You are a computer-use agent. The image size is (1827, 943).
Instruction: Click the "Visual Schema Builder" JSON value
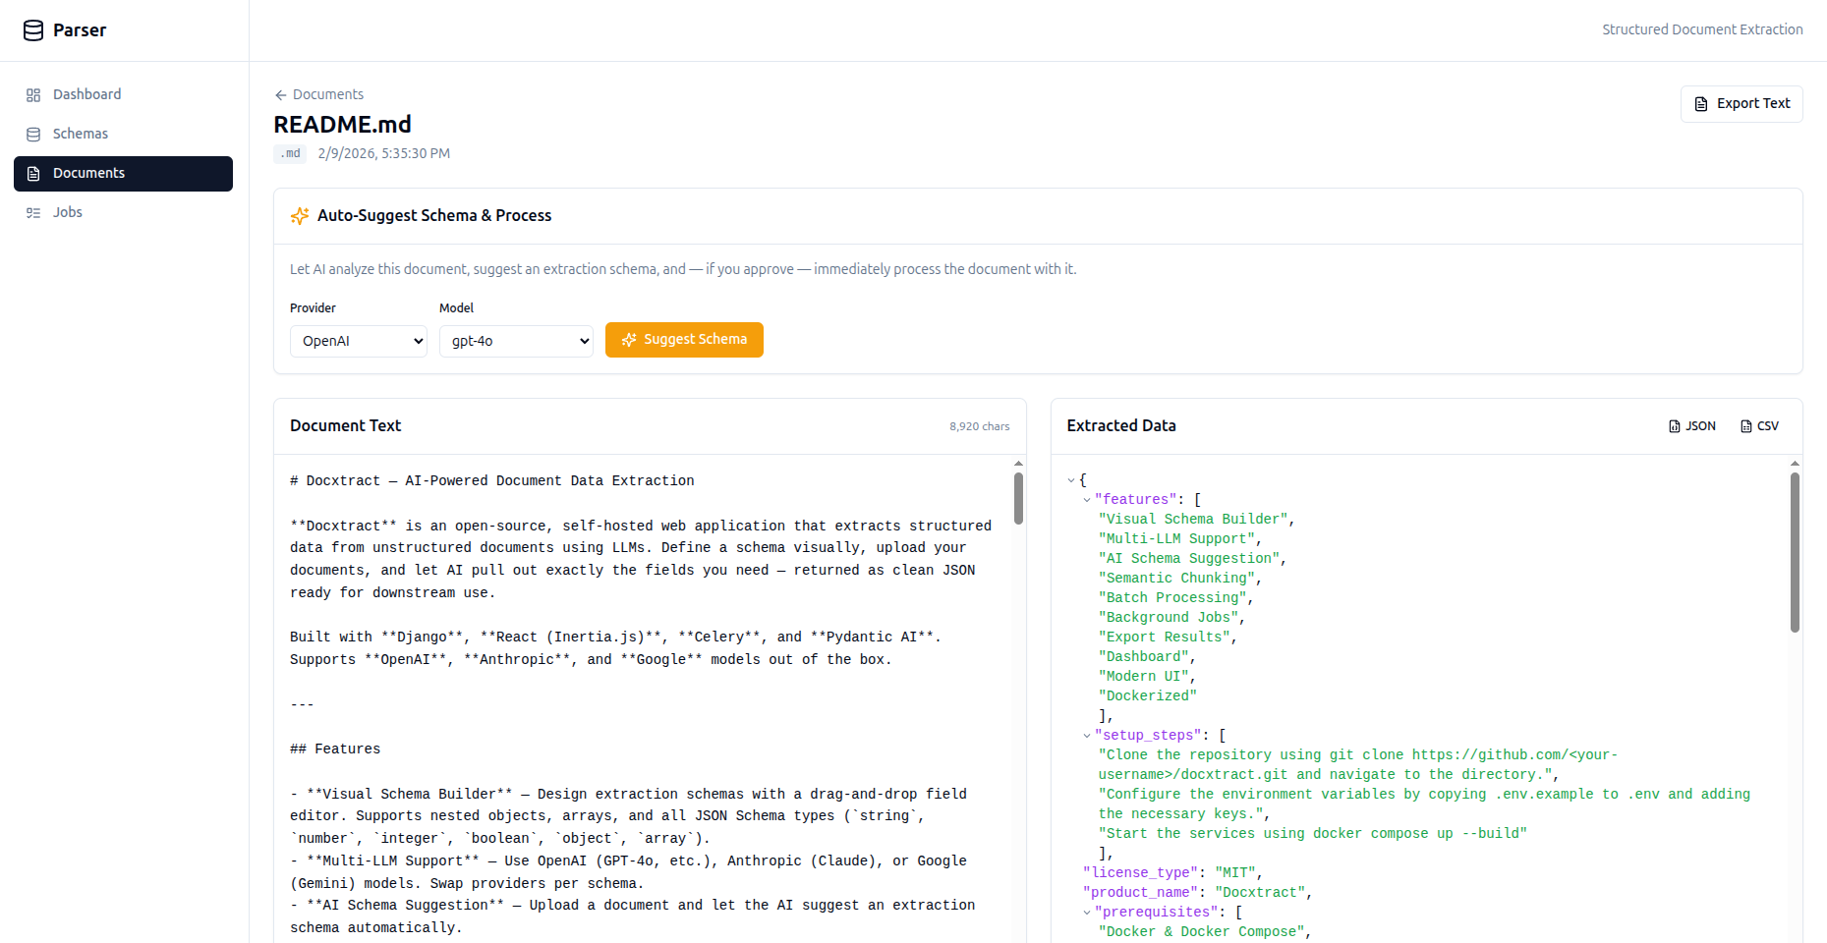pyautogui.click(x=1193, y=520)
